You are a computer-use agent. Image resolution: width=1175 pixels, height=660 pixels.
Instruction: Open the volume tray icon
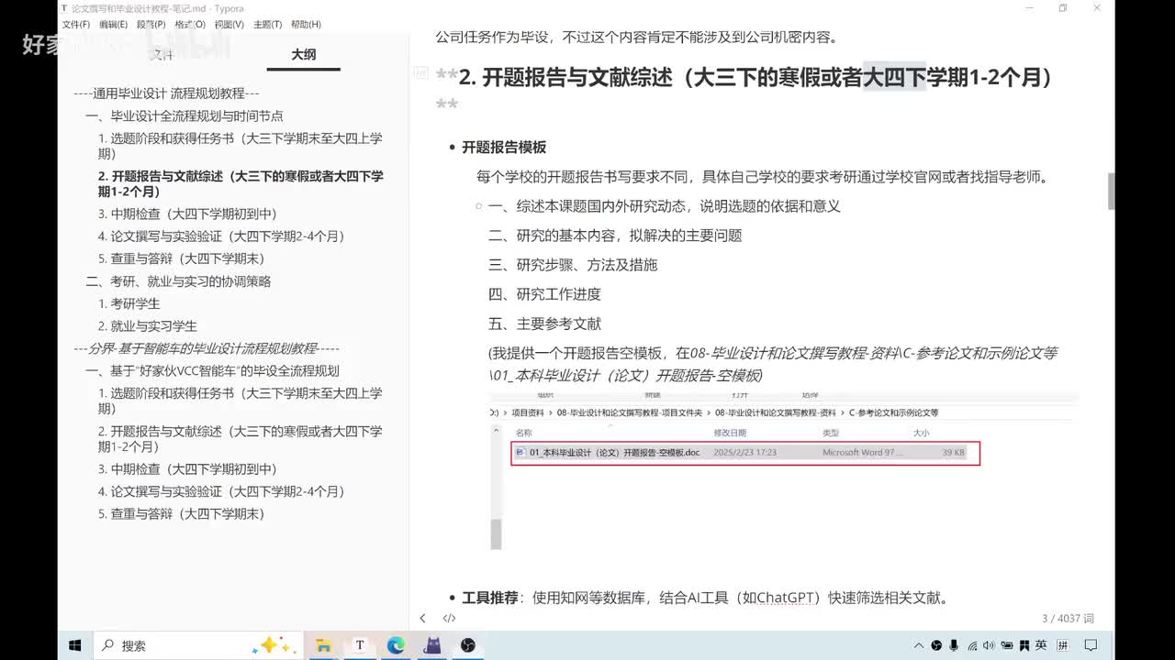(x=989, y=645)
